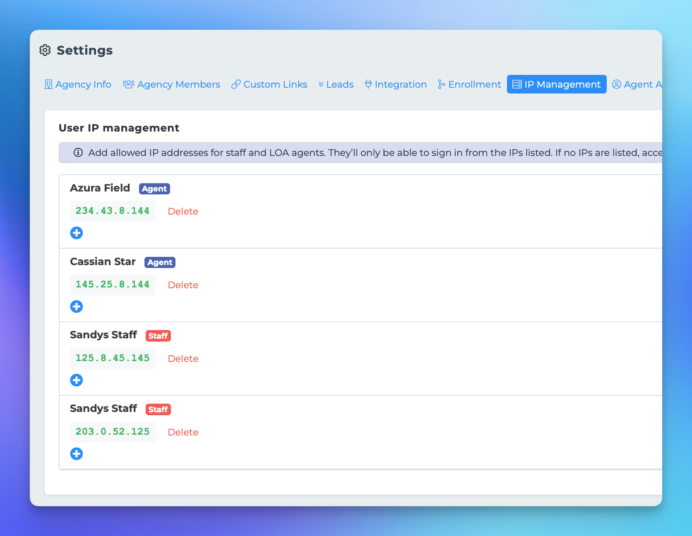
Task: Go to the Leads tab
Action: pos(336,84)
